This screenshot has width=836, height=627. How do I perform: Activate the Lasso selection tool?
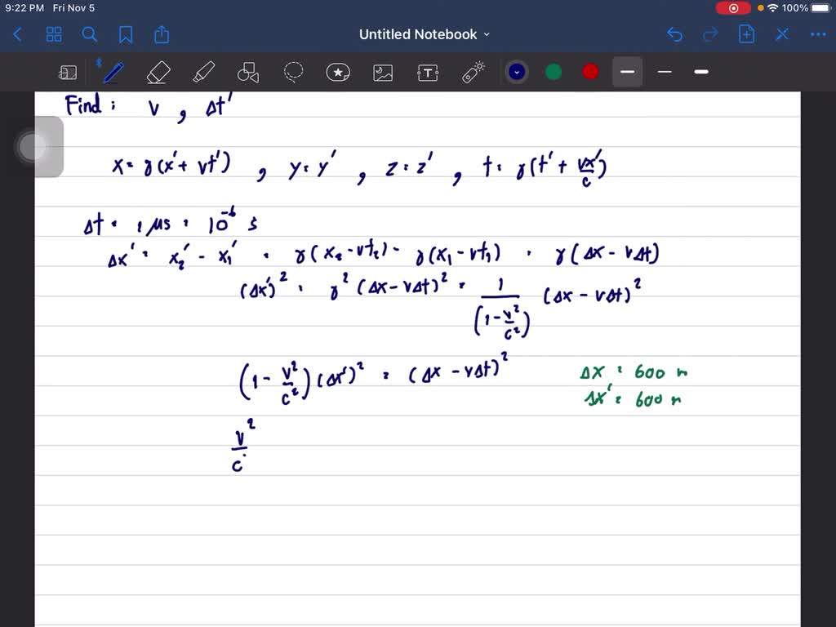(293, 72)
